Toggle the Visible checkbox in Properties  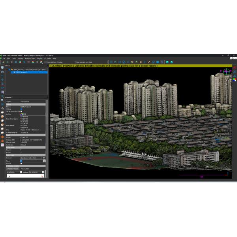(21, 109)
